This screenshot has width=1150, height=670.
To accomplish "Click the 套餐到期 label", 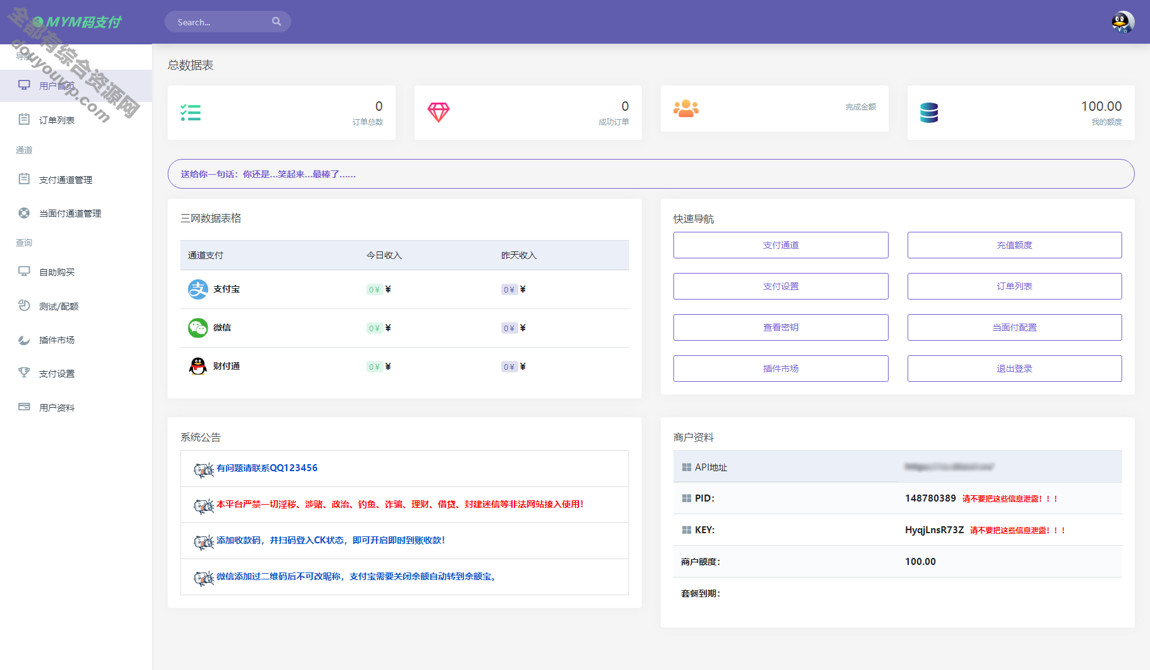I will pos(701,593).
